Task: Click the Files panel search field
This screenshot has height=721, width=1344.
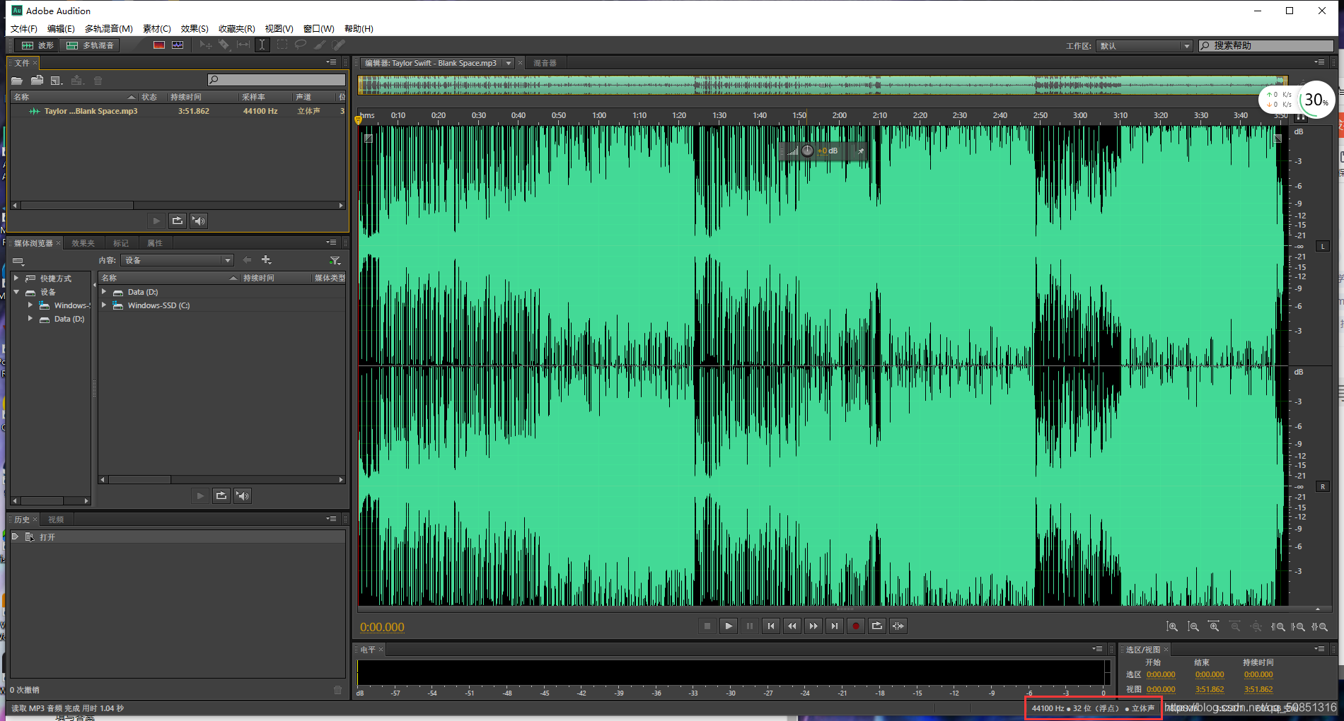Action: (276, 80)
